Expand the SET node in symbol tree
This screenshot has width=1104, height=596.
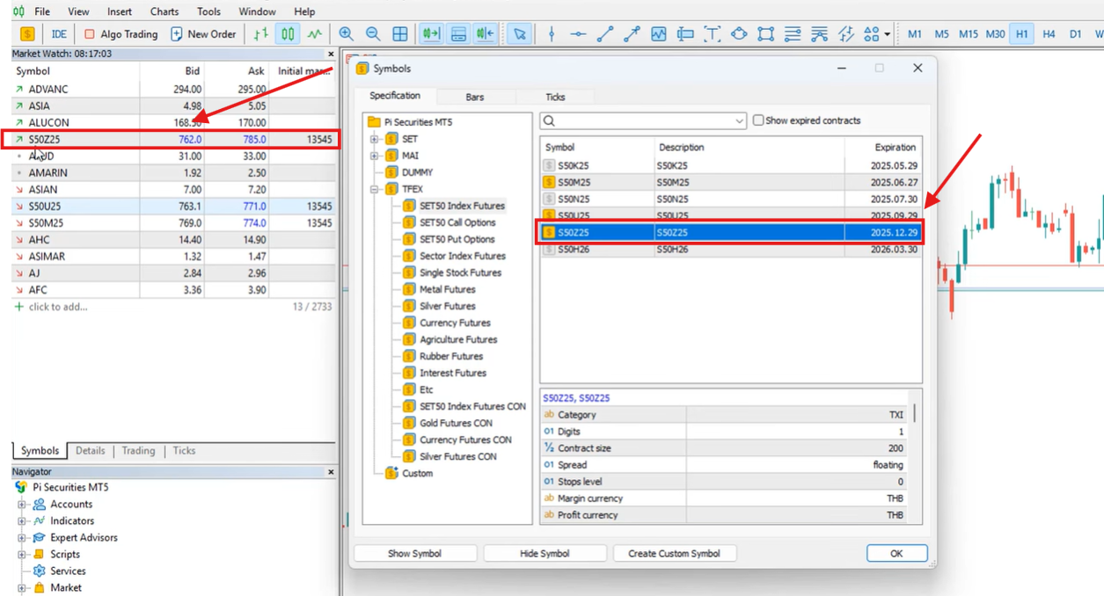375,139
